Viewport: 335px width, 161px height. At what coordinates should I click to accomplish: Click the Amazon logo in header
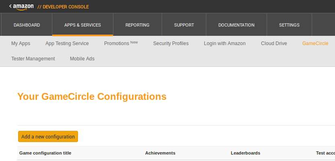click(x=23, y=6)
